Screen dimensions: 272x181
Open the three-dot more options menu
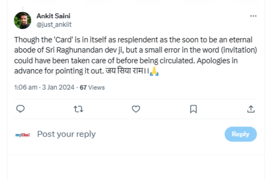tap(253, 16)
